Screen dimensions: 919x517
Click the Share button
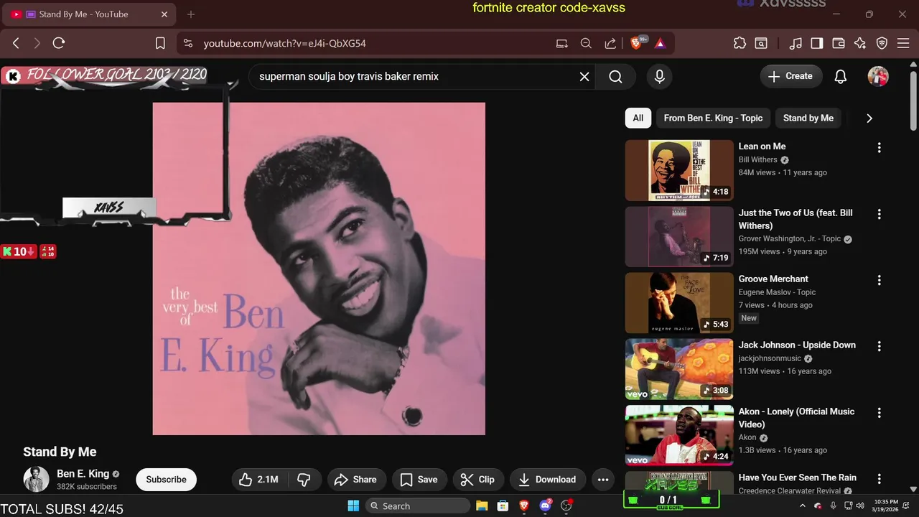tap(357, 480)
